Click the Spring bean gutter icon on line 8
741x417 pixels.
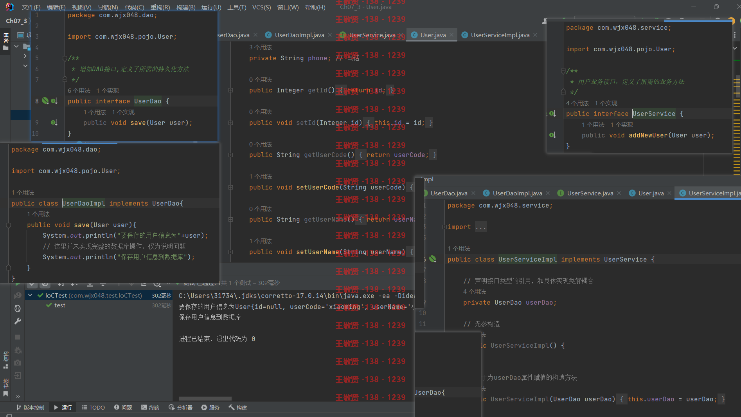click(45, 101)
